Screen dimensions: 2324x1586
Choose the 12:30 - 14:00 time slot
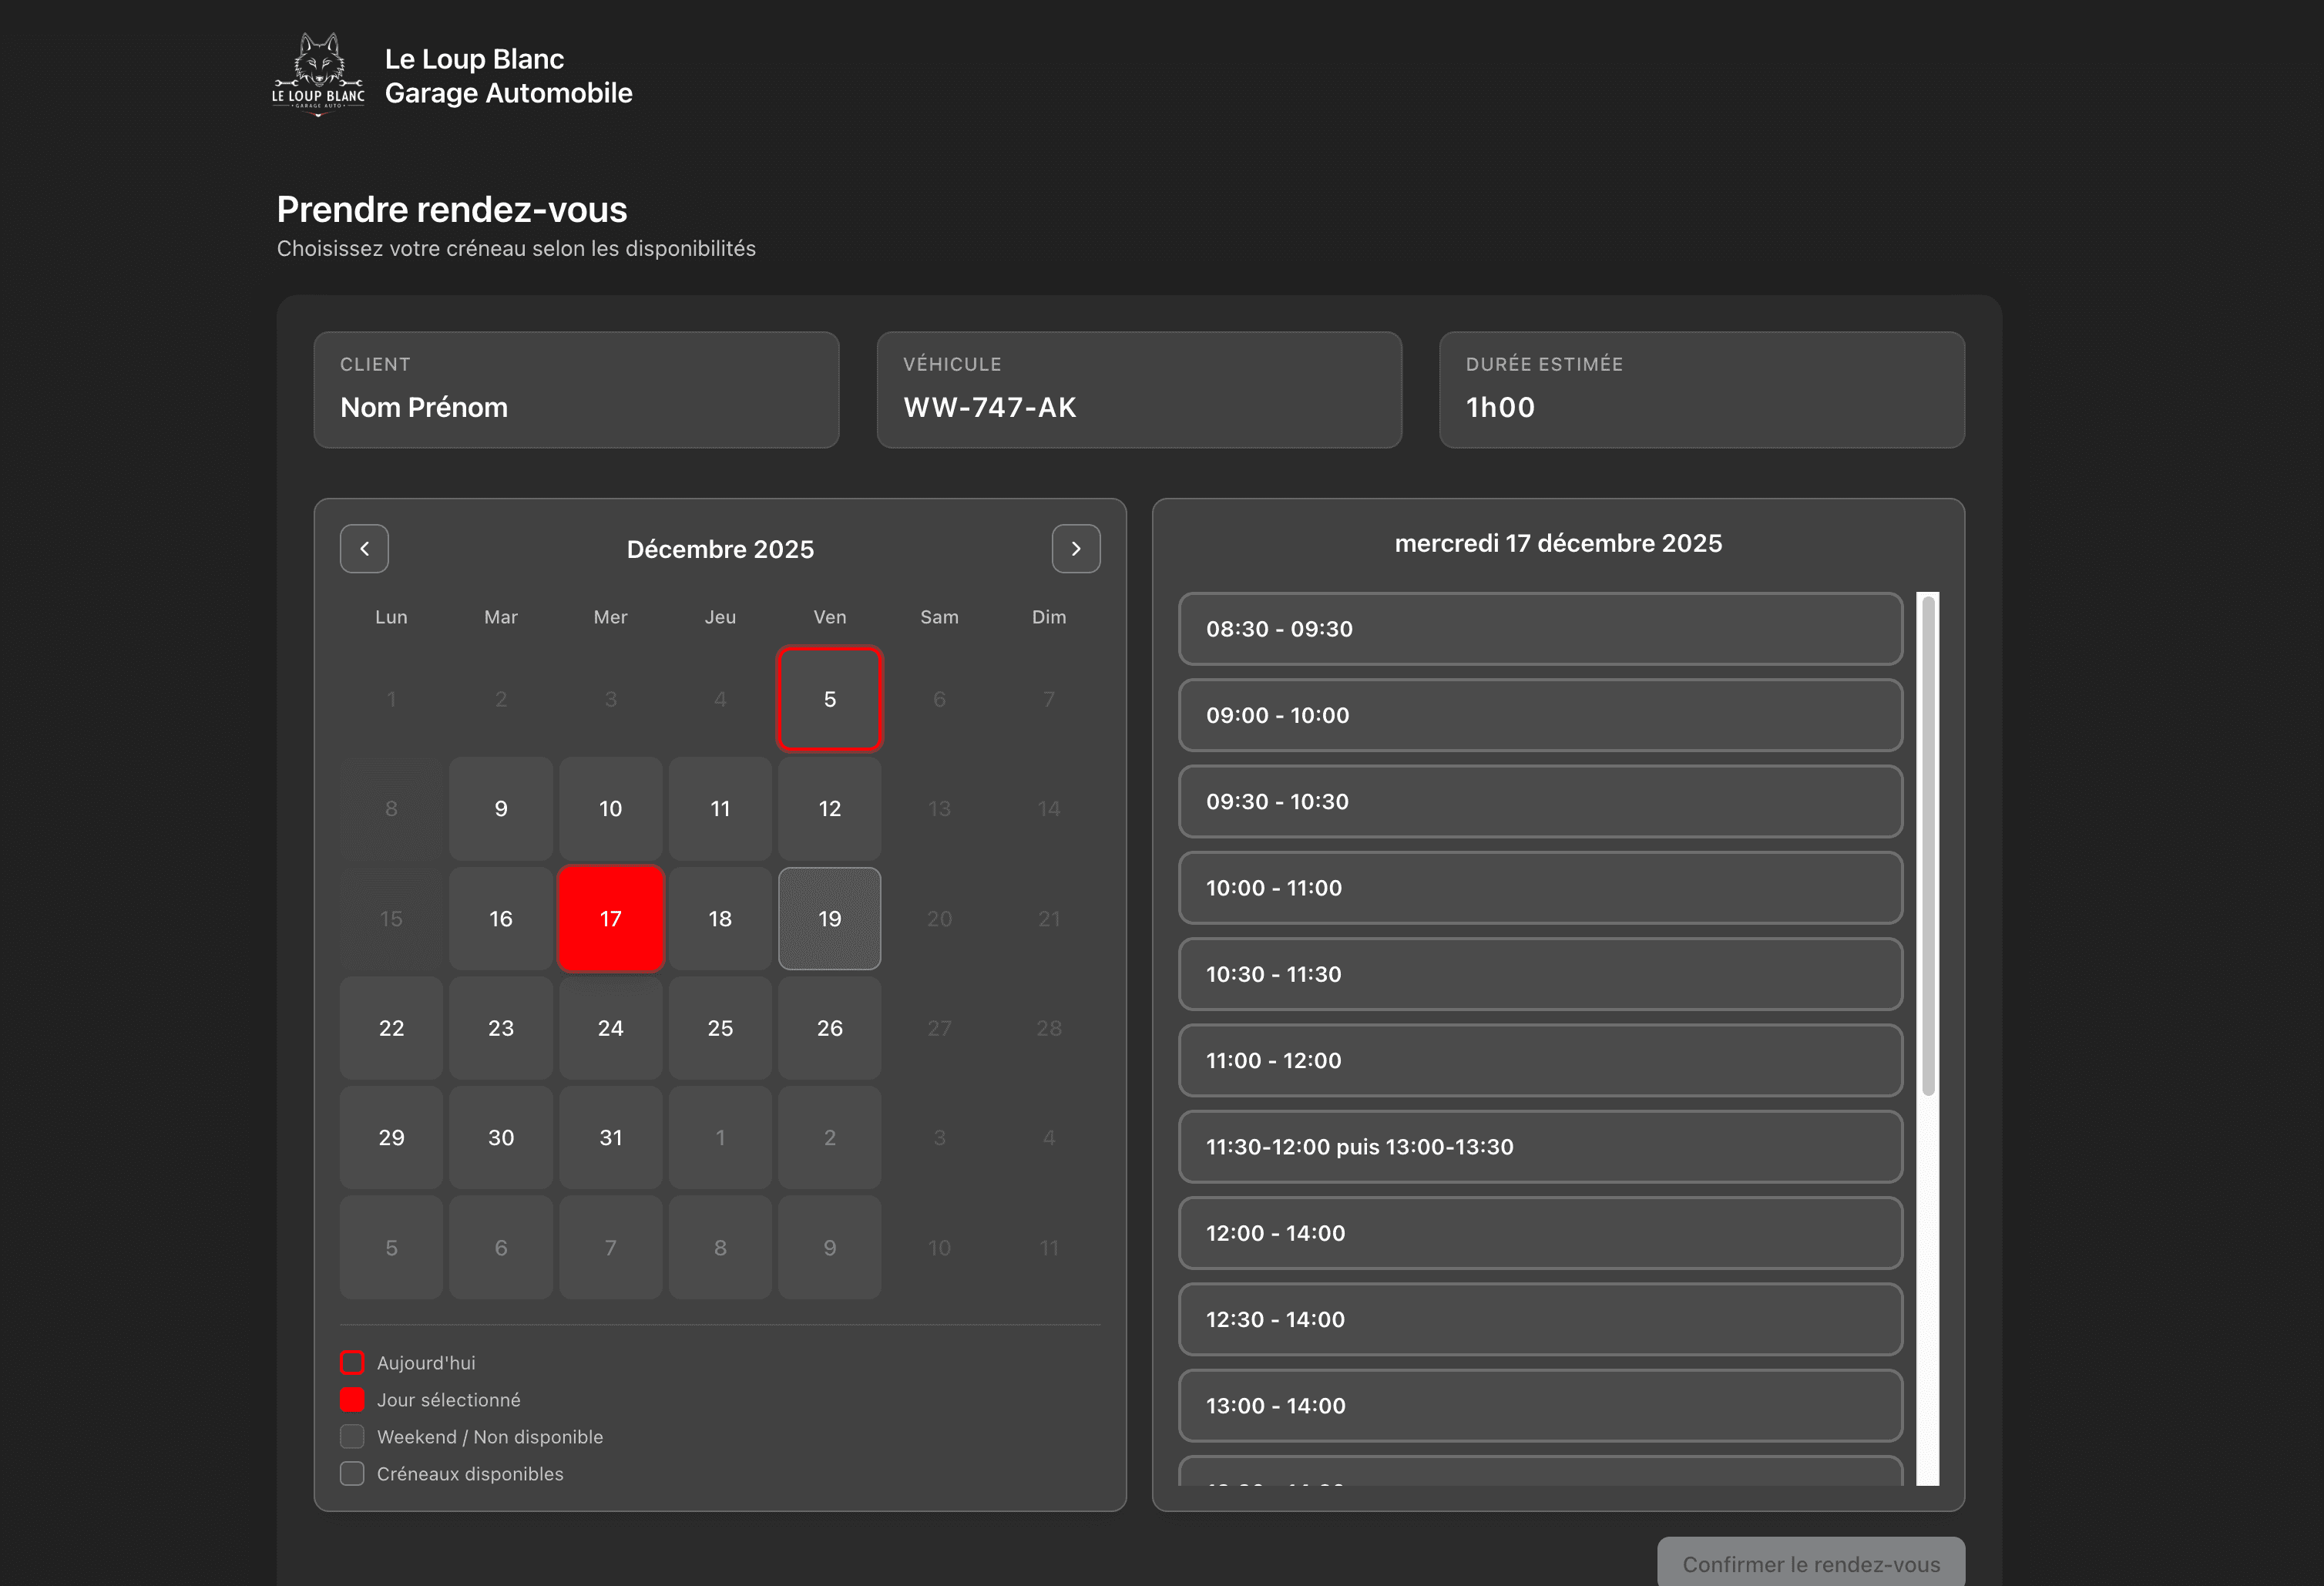(x=1540, y=1319)
